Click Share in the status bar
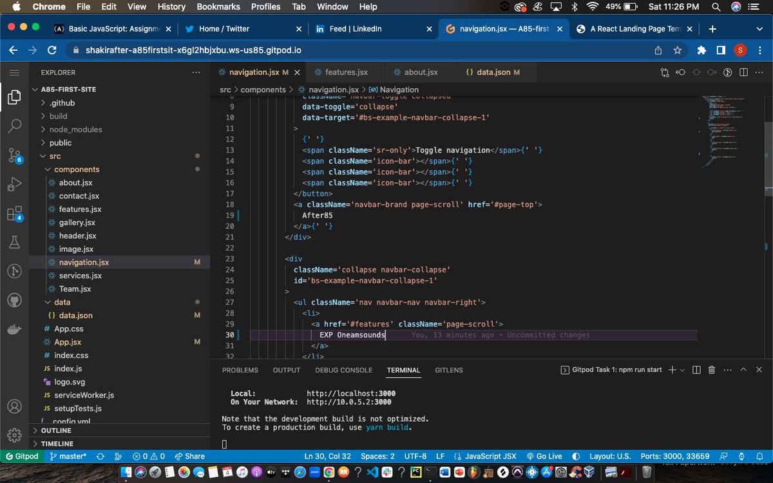The height and width of the screenshot is (483, 773). 190,456
